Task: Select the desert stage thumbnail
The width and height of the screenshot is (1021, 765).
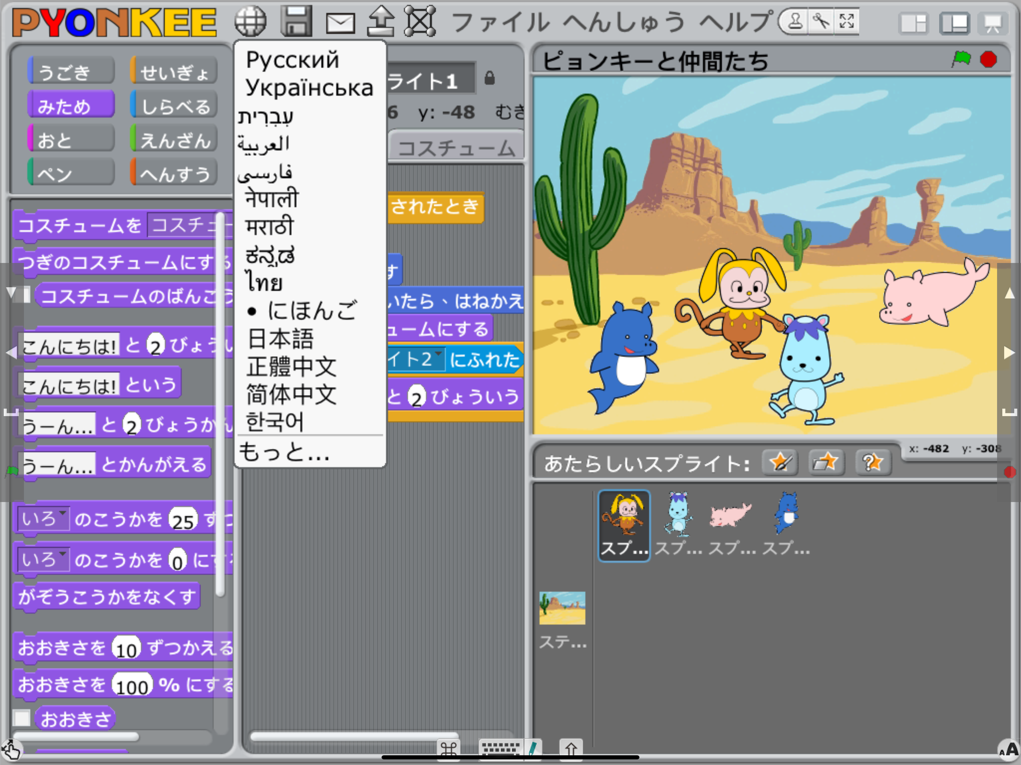Action: point(562,608)
